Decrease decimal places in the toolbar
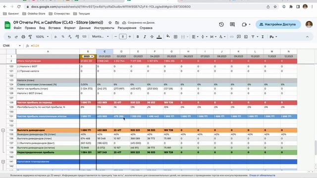This screenshot has height=178, width=317. point(70,37)
